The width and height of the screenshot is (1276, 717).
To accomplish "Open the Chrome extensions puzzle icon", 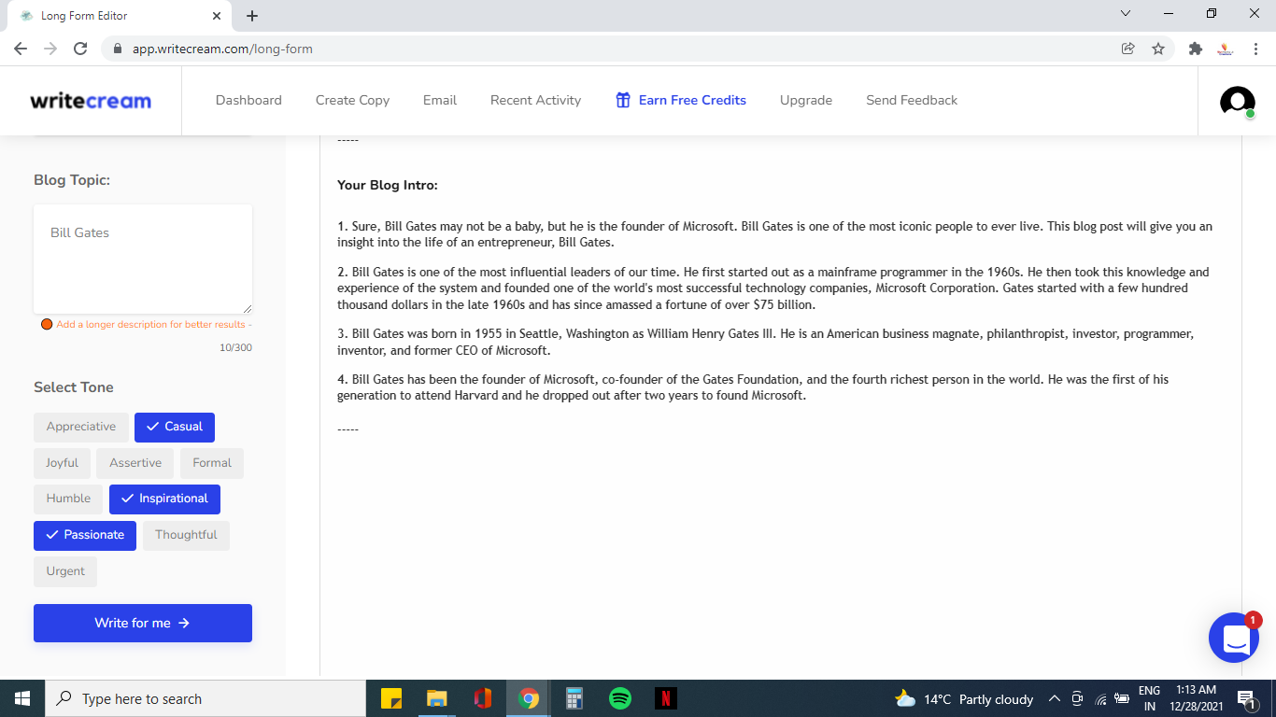I will 1195,49.
